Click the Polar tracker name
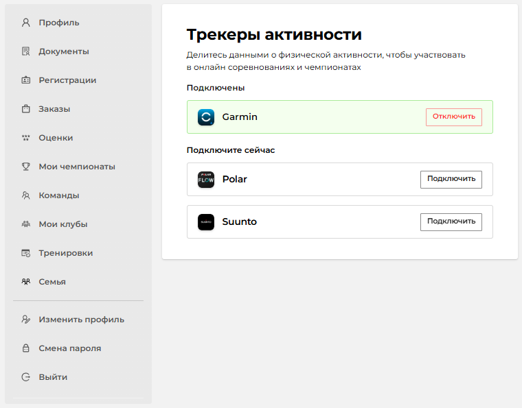 click(x=235, y=180)
